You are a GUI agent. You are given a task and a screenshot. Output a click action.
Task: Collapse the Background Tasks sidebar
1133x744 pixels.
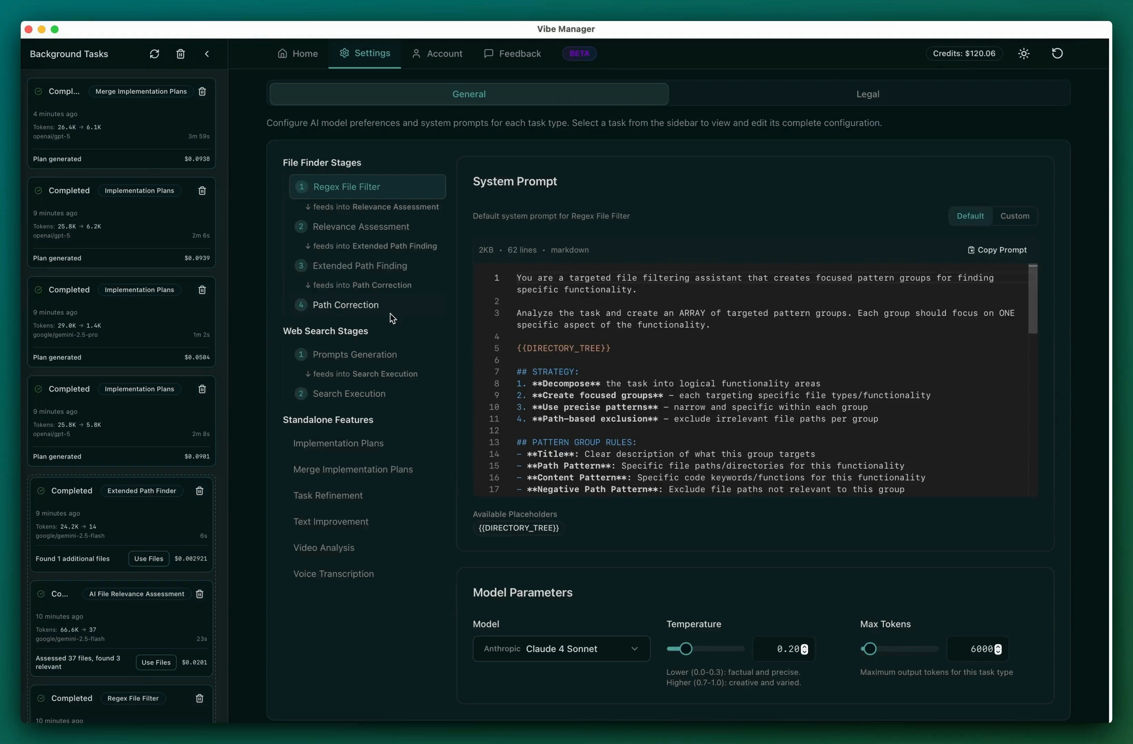pyautogui.click(x=207, y=54)
